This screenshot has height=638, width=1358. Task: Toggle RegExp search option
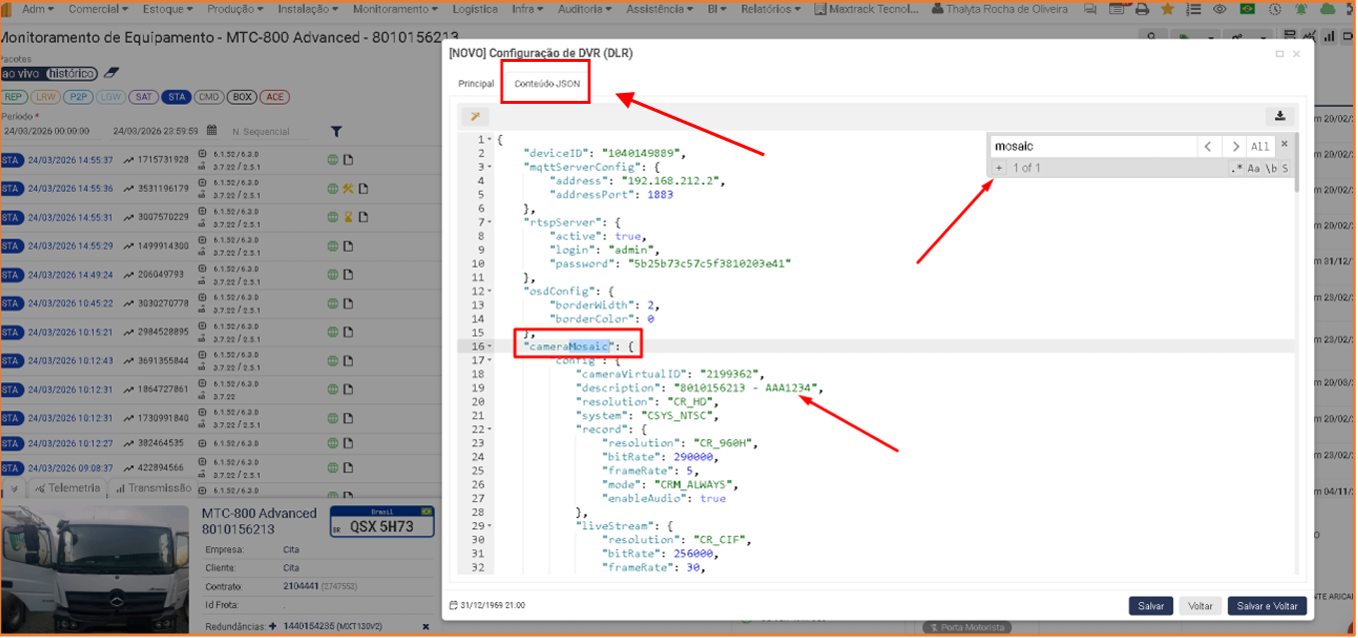tap(1237, 169)
